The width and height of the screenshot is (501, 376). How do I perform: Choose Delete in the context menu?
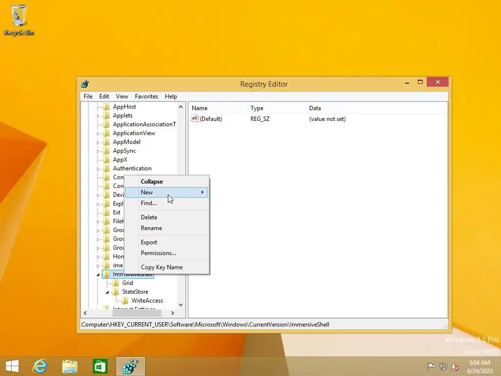pos(167,217)
